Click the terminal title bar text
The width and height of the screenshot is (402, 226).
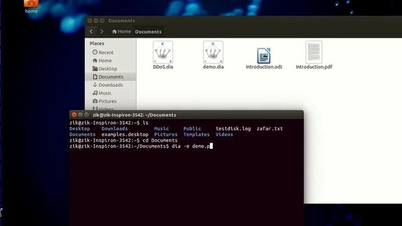[x=134, y=115]
